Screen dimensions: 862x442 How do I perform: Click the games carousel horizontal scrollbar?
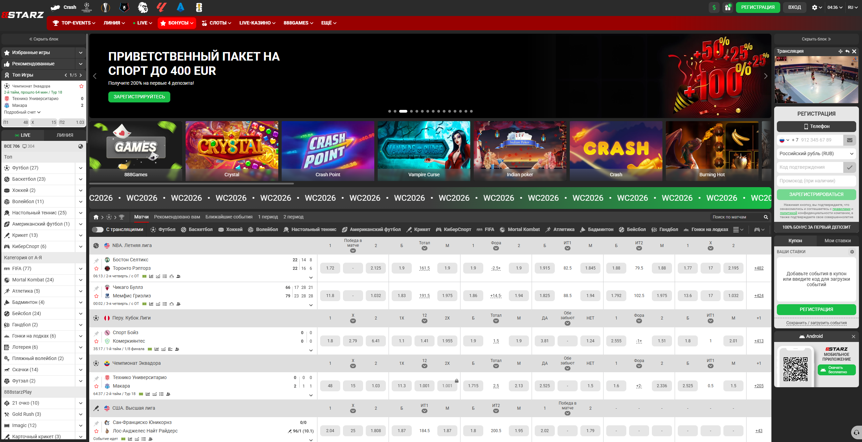click(x=191, y=183)
